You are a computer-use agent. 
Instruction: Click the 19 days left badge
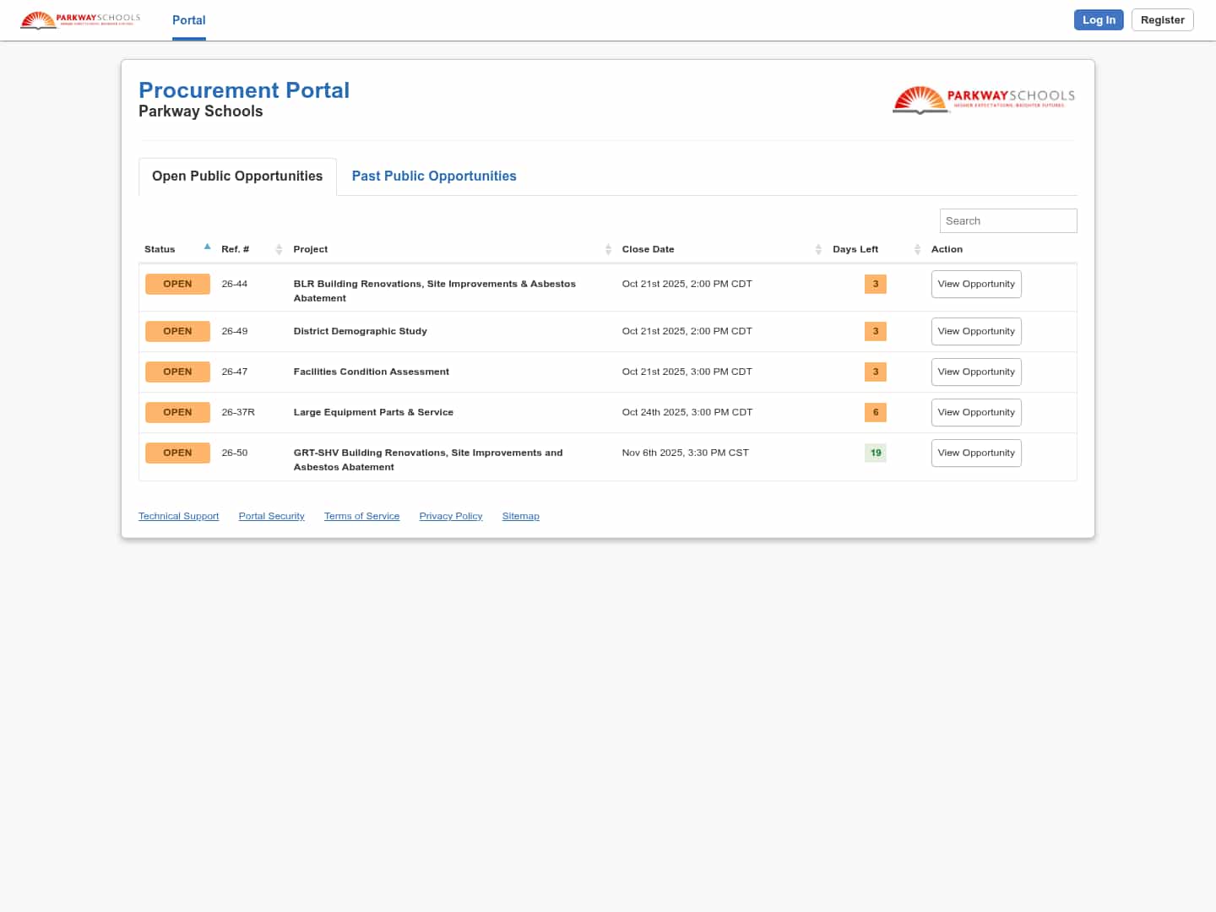pos(876,453)
